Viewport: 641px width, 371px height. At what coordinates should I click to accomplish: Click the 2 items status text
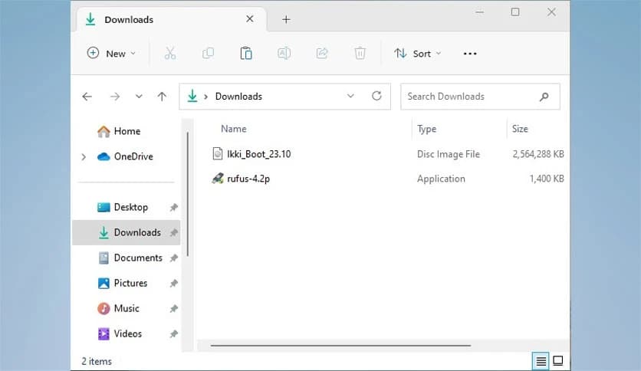pyautogui.click(x=97, y=361)
